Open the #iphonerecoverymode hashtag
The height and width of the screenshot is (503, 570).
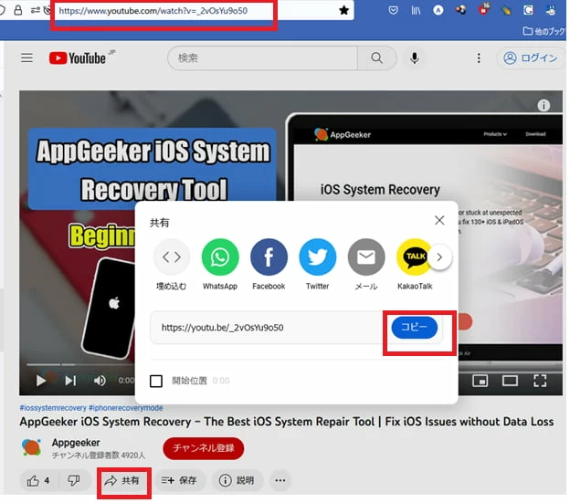pos(126,408)
